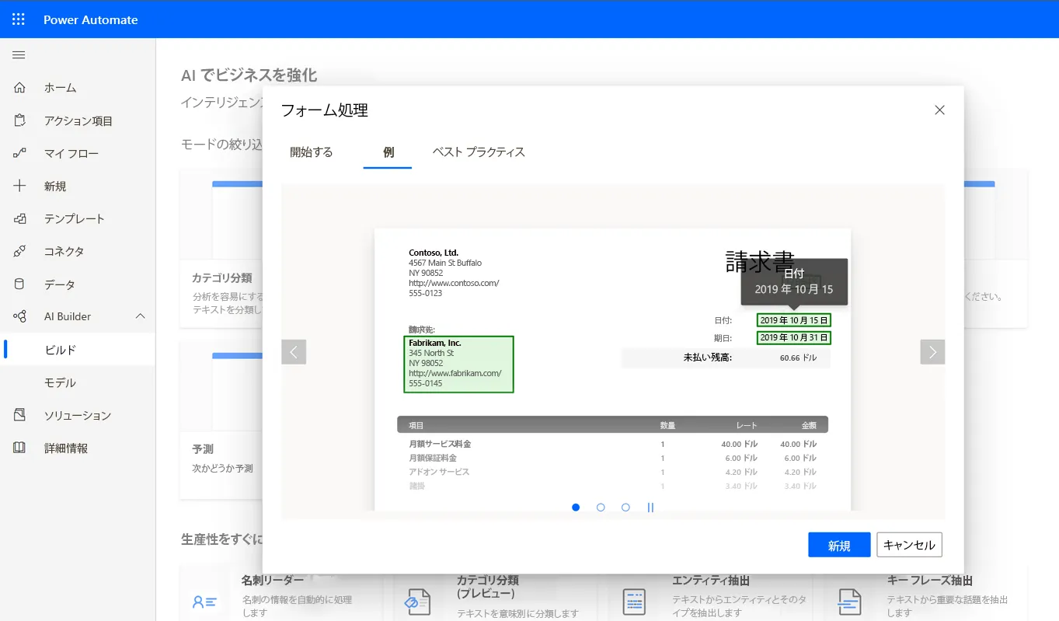Click the キャンセル button
The width and height of the screenshot is (1059, 621).
pos(909,545)
